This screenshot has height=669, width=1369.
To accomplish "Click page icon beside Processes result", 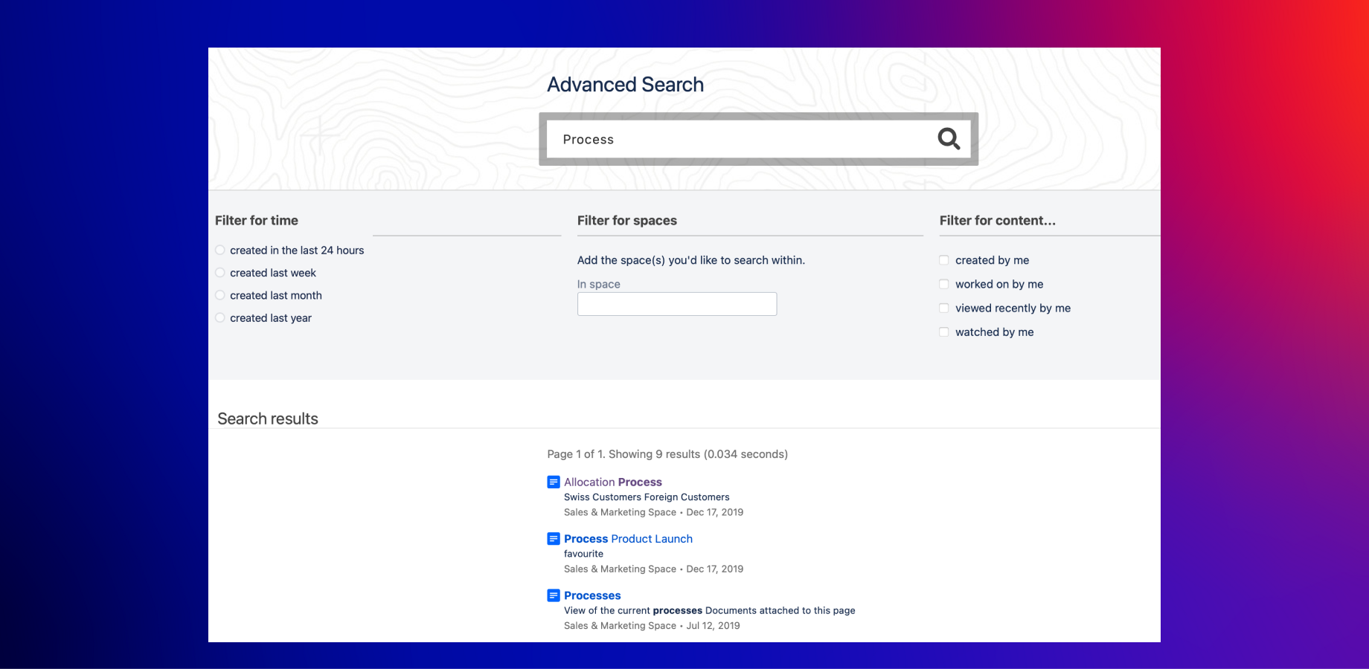I will coord(554,595).
